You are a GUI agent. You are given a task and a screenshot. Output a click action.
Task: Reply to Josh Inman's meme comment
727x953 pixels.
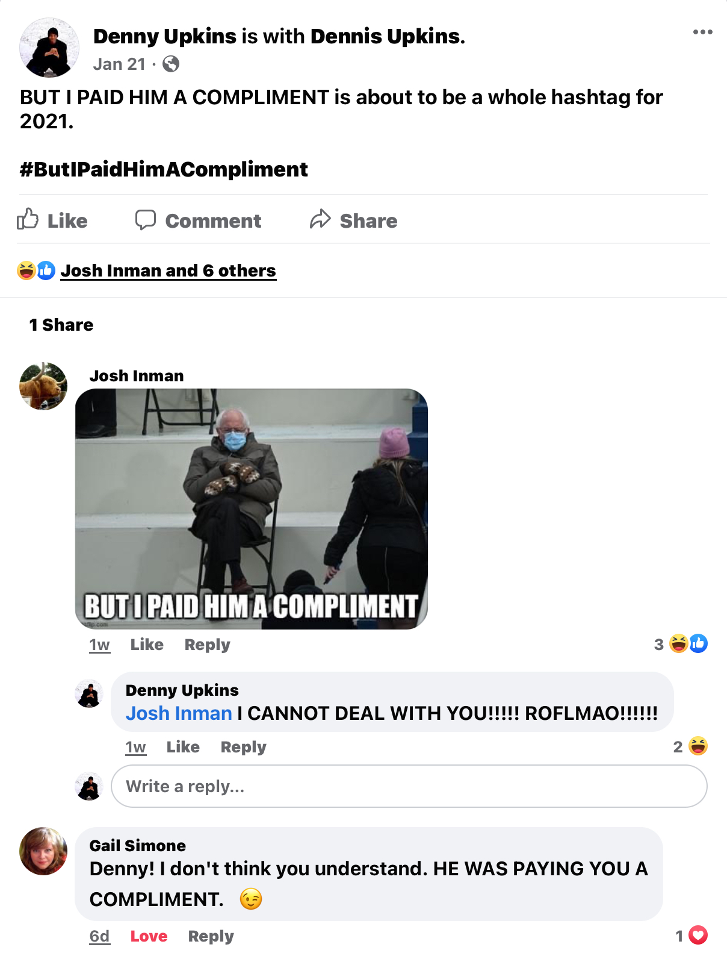207,645
